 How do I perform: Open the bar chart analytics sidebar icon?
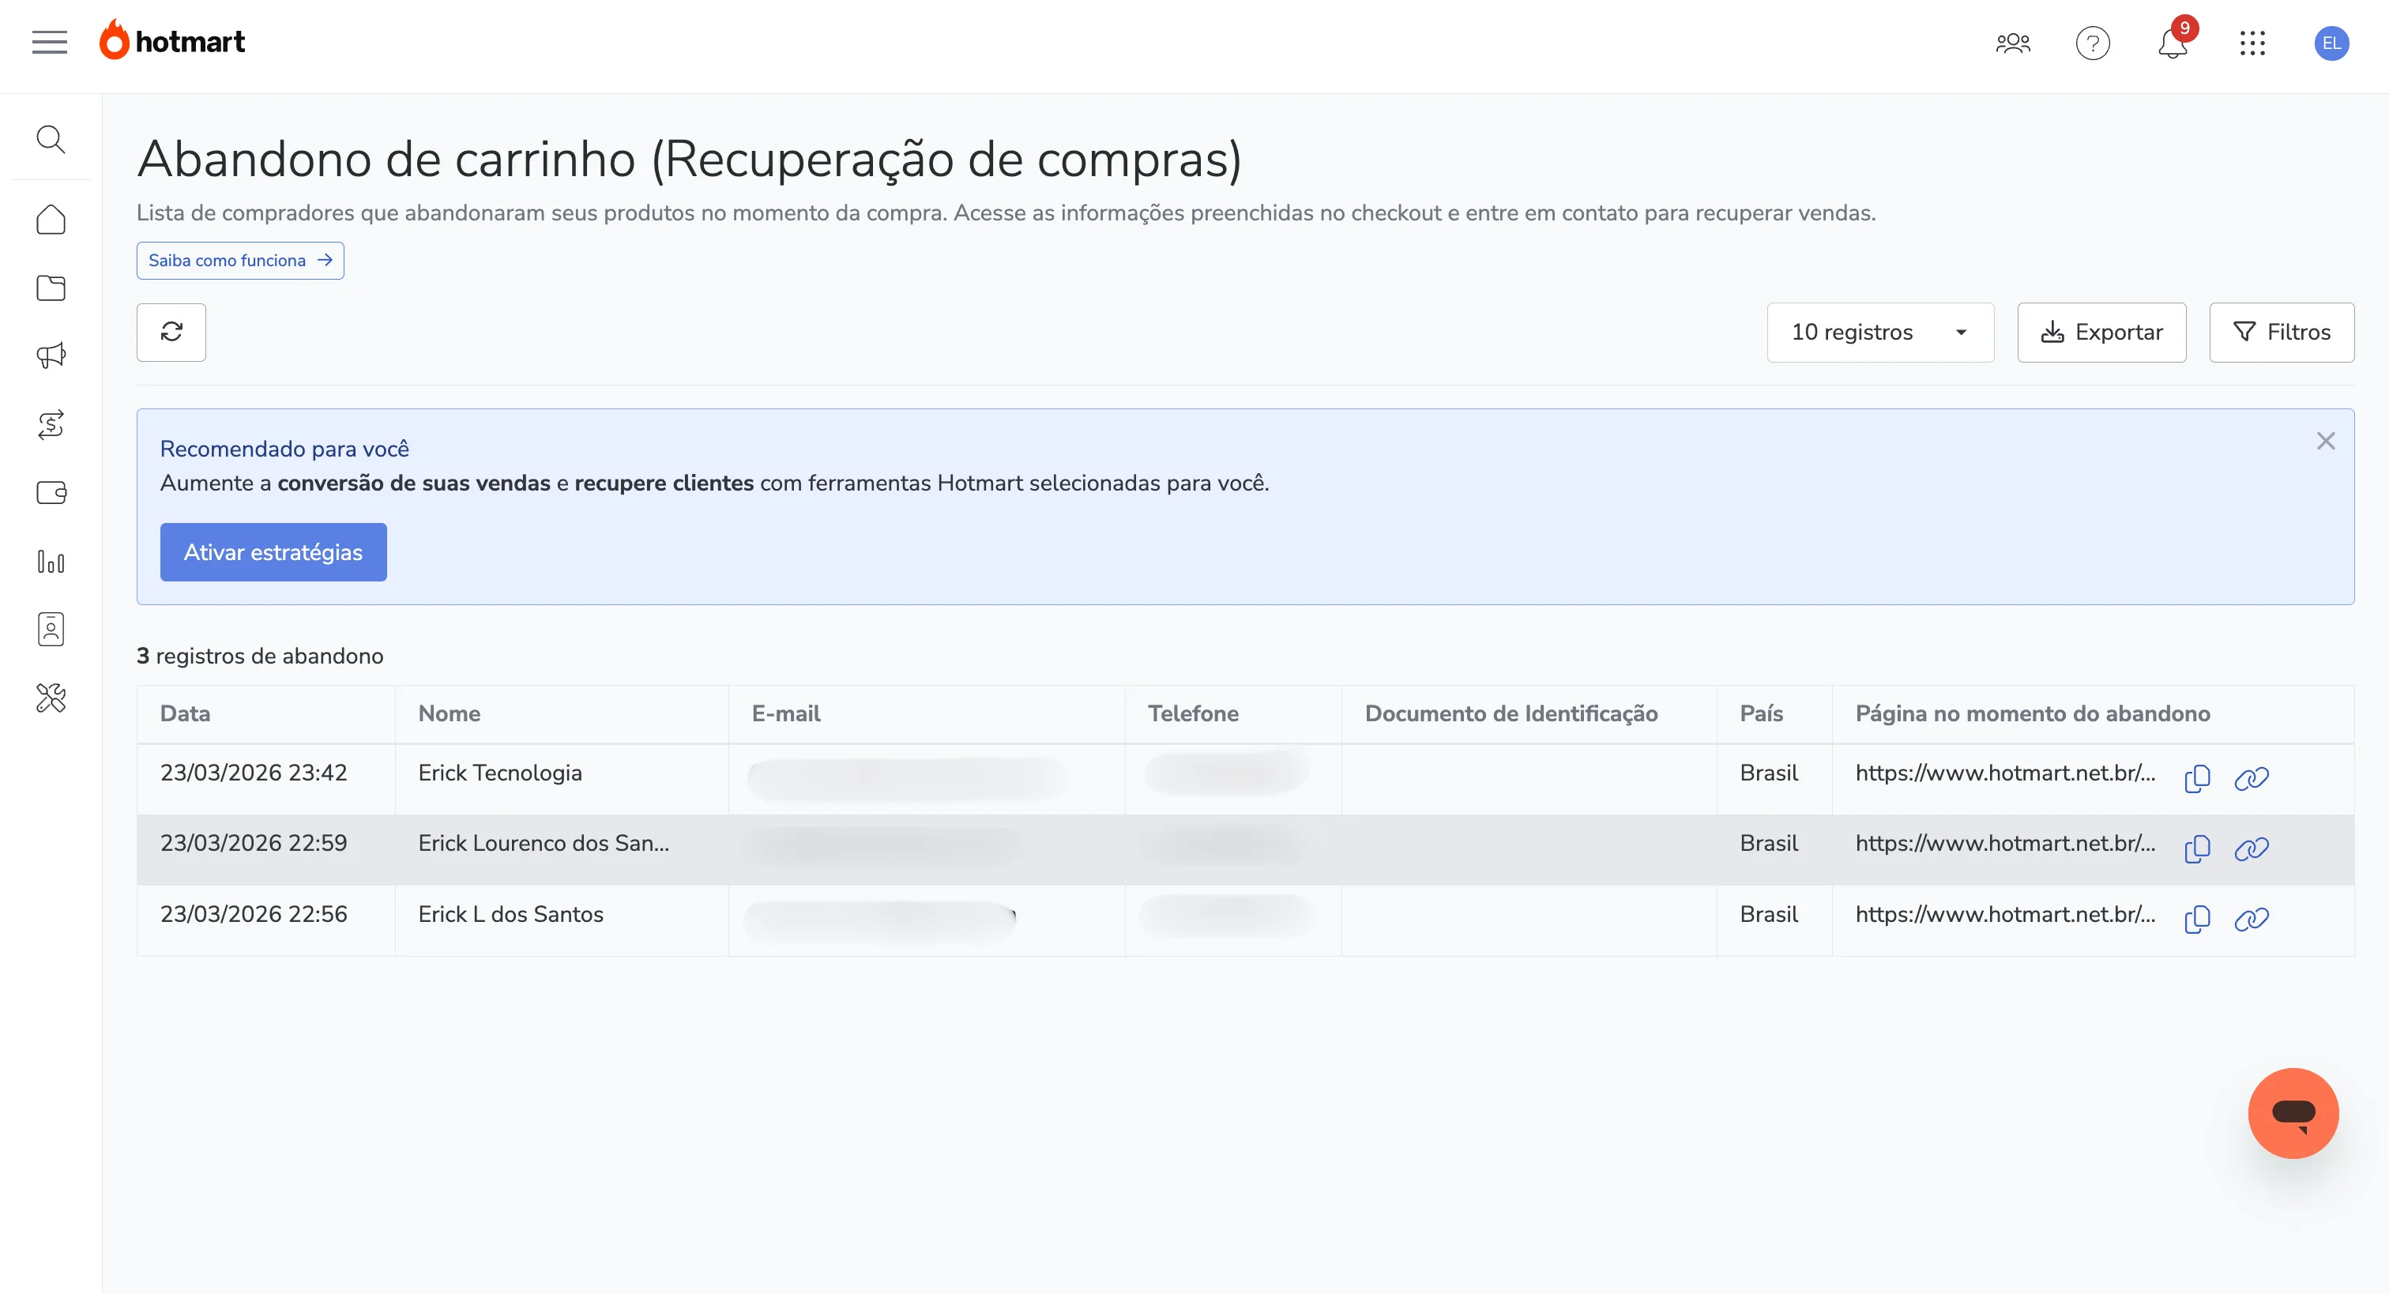click(x=51, y=561)
